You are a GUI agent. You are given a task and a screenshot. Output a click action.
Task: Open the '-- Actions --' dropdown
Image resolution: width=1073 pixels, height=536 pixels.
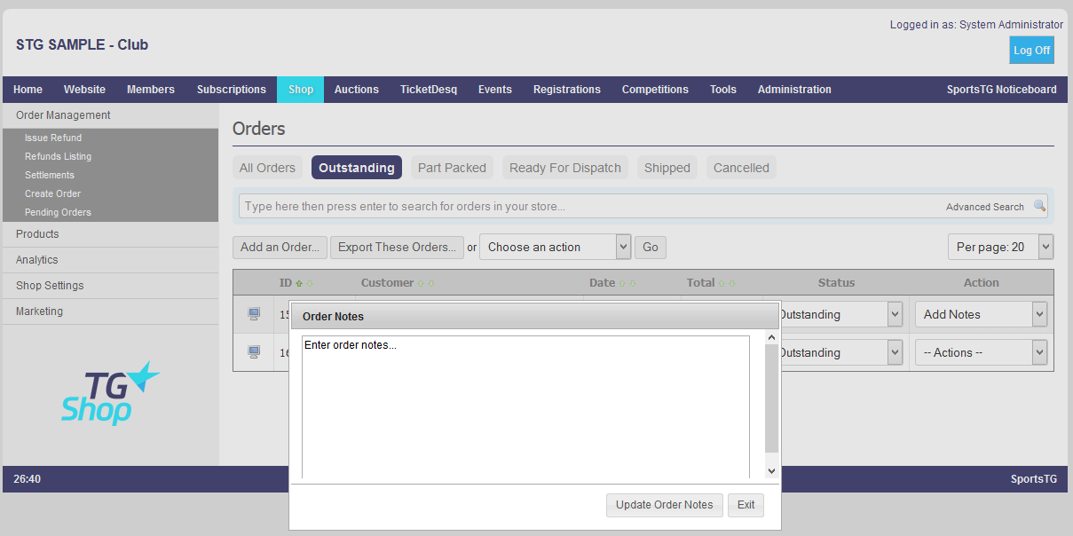click(x=982, y=352)
